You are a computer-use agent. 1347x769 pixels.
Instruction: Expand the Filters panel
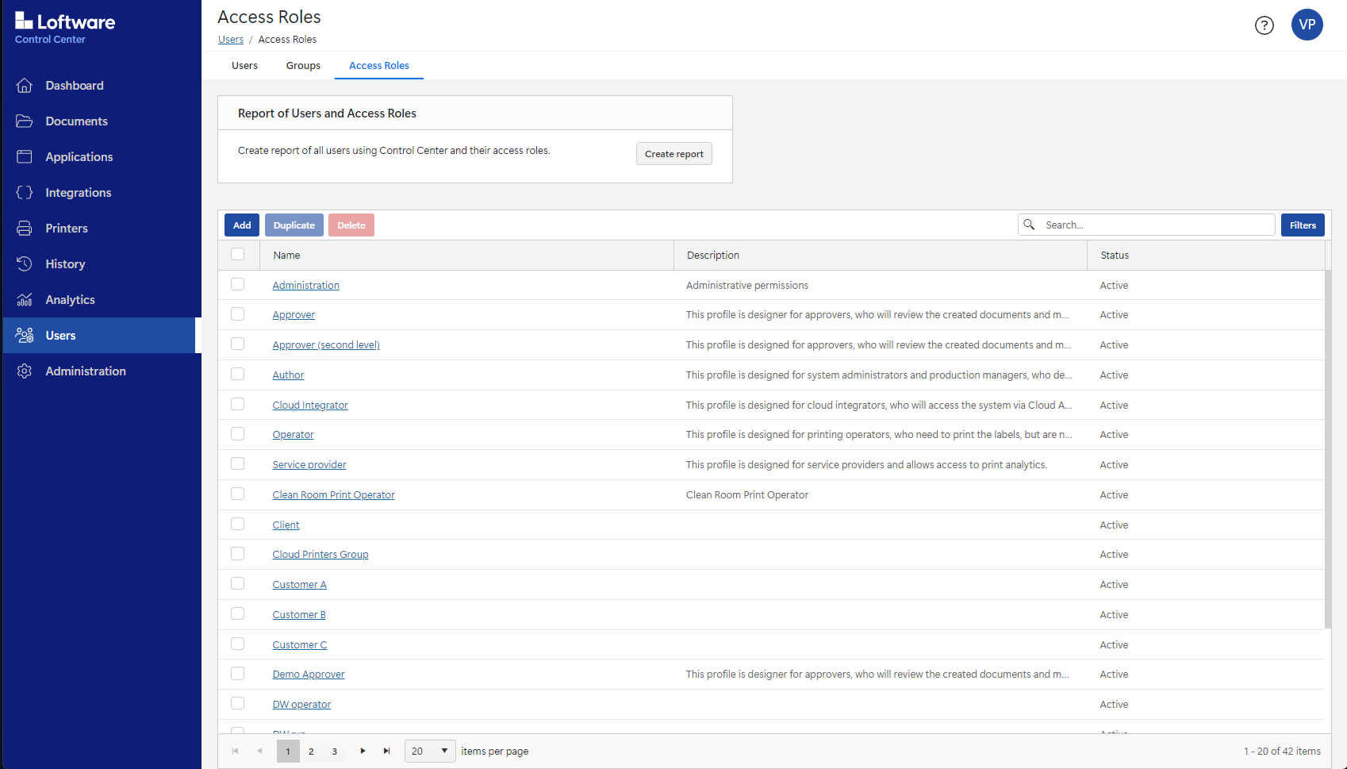(x=1302, y=225)
